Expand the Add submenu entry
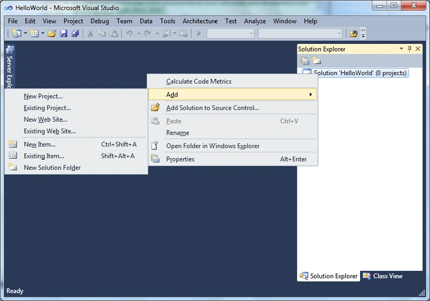This screenshot has height=301, width=430. pos(233,94)
